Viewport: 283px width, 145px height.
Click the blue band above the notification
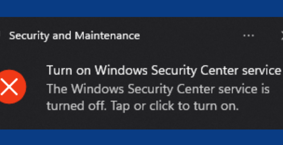(141, 8)
